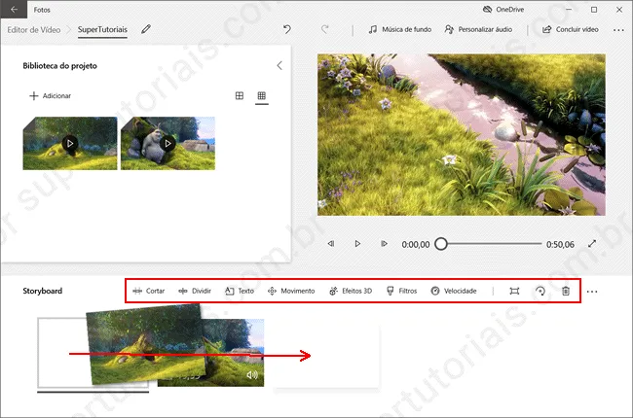The width and height of the screenshot is (633, 418).
Task: Open Música de fundo options
Action: pyautogui.click(x=400, y=29)
